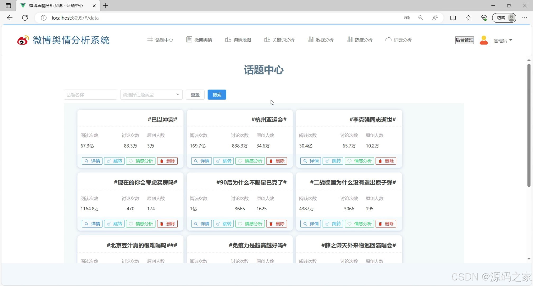Delete the 巴以冲突 topic card
Image resolution: width=533 pixels, height=286 pixels.
tap(167, 161)
